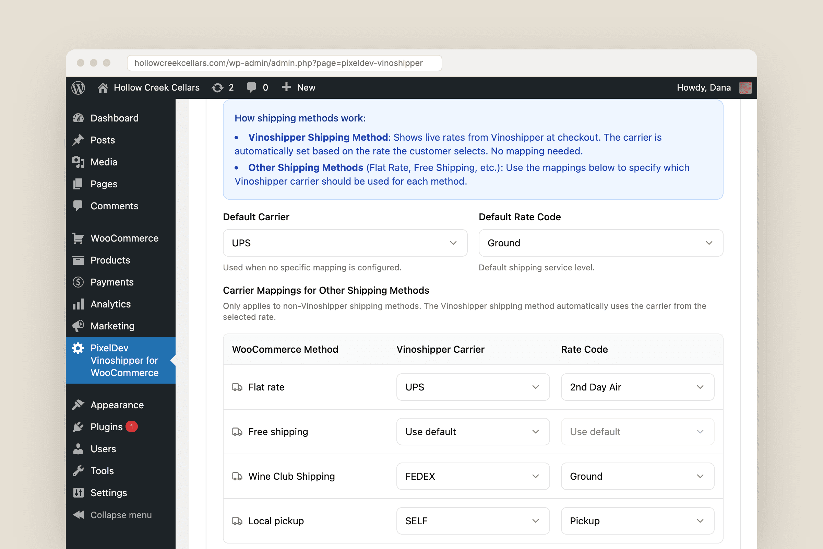The width and height of the screenshot is (823, 549).
Task: Click the Posts pushpin icon
Action: point(78,140)
